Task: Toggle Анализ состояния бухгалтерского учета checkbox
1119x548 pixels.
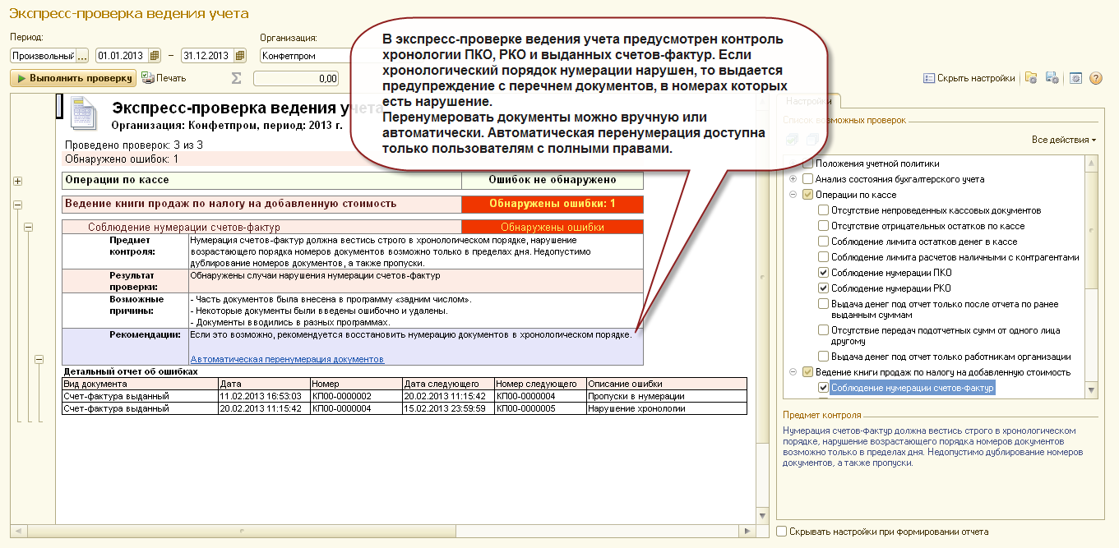Action: coord(807,179)
